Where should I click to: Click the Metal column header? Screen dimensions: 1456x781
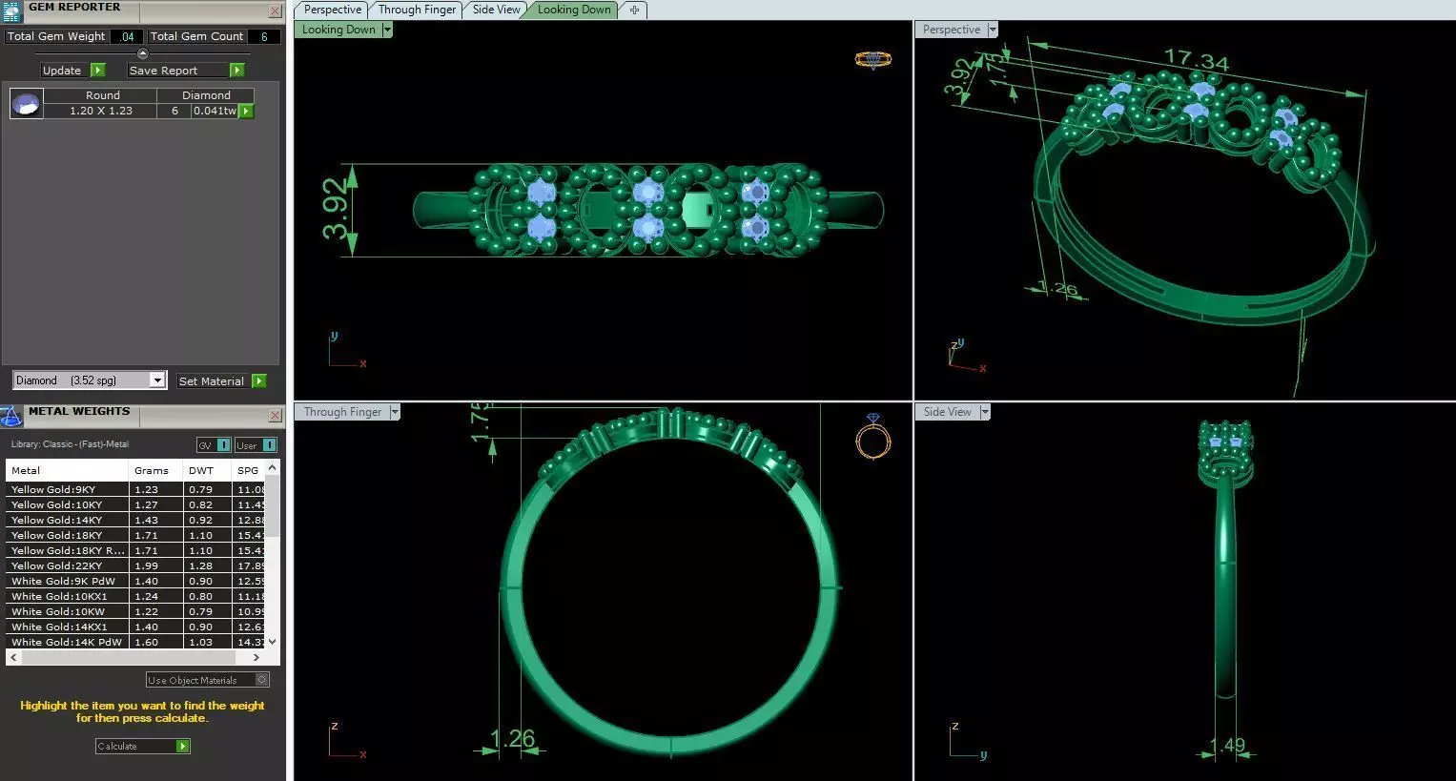tap(67, 470)
